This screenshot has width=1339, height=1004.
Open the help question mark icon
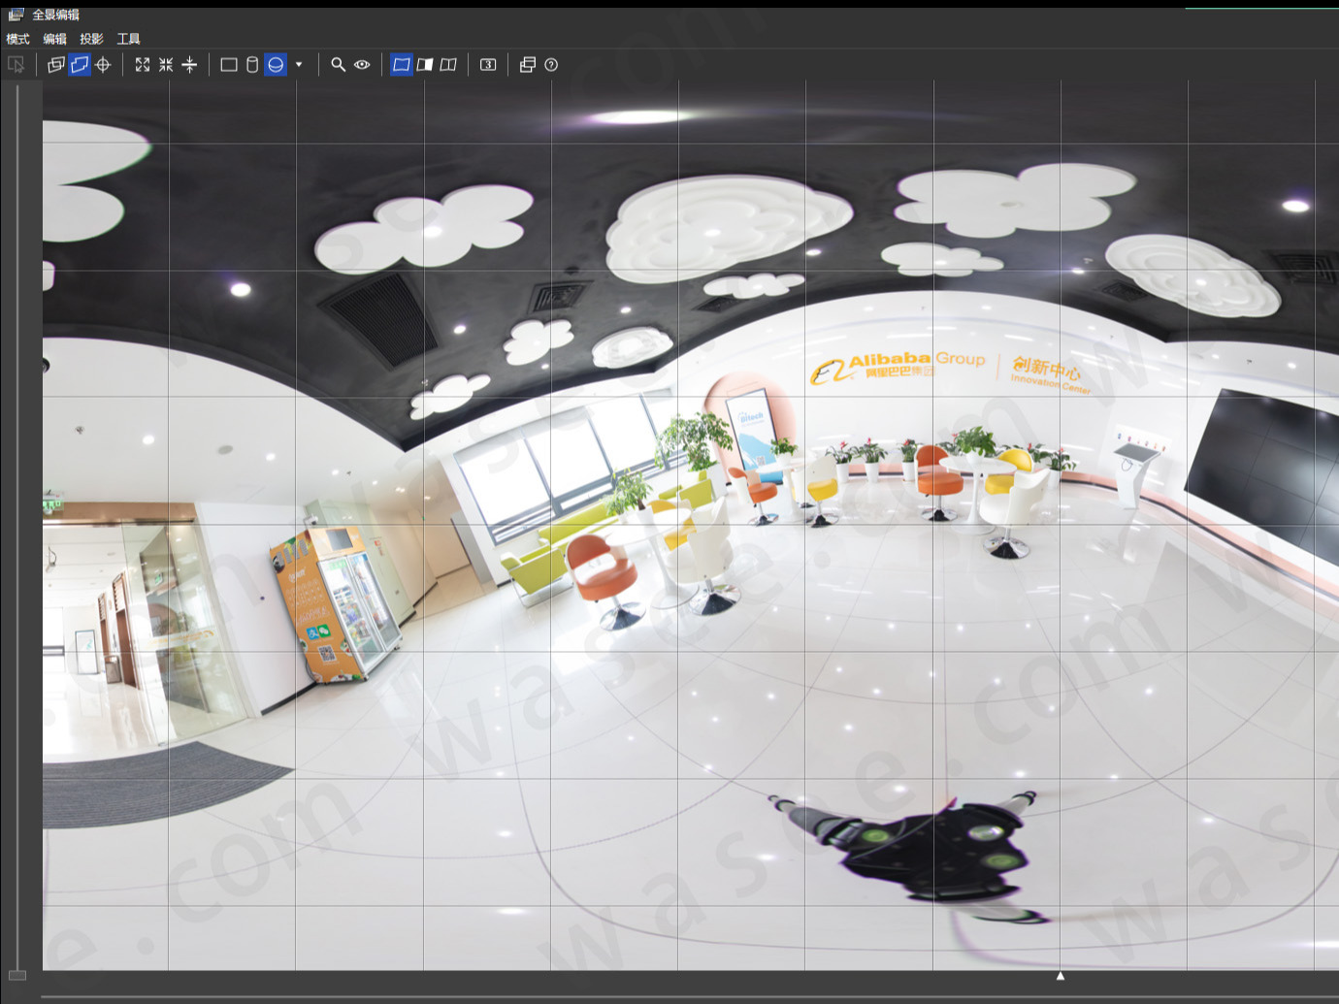(x=549, y=65)
